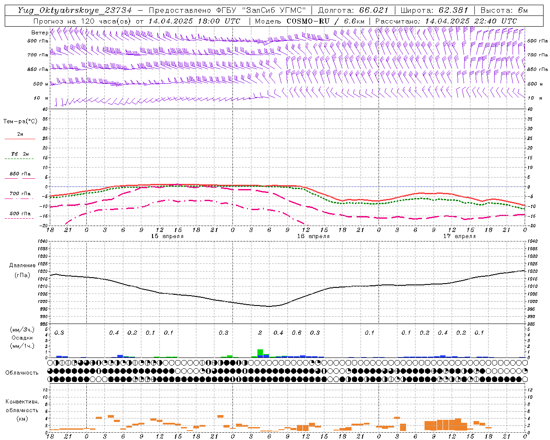
Task: Click the 16 апреля date label
Action: (x=314, y=236)
